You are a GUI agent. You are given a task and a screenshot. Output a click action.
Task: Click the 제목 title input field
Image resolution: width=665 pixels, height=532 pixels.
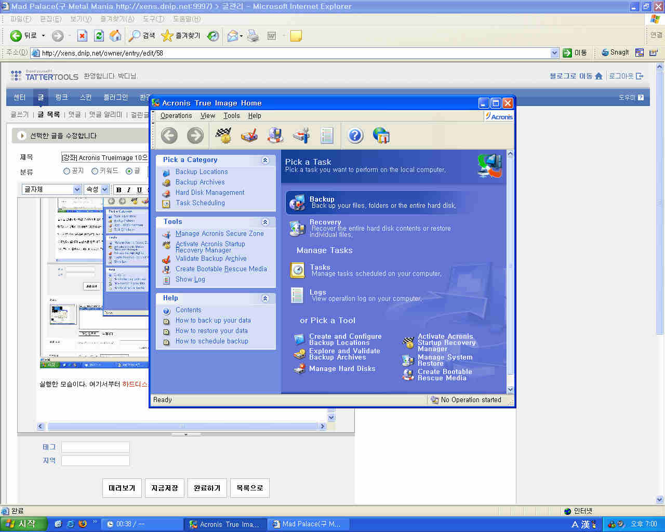[x=104, y=157]
